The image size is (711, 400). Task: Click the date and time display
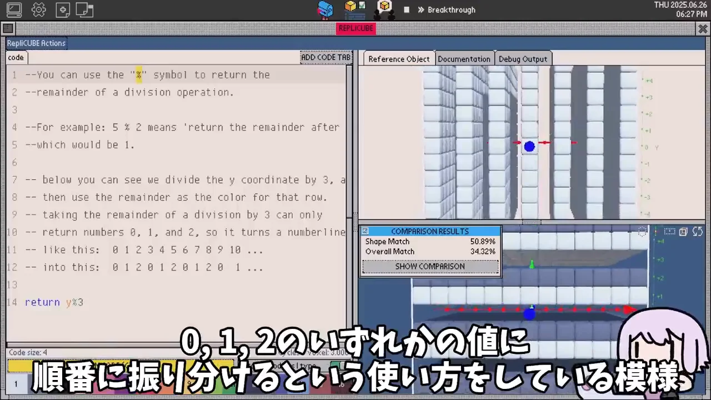pyautogui.click(x=680, y=9)
